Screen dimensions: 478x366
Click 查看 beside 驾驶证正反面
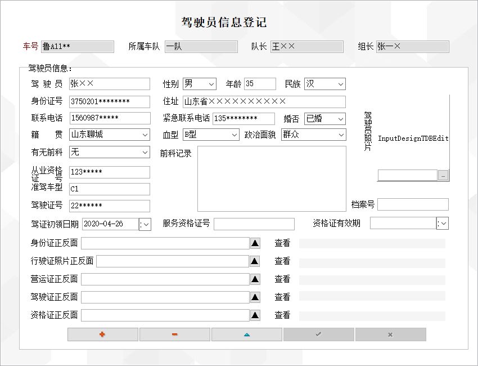pyautogui.click(x=282, y=297)
